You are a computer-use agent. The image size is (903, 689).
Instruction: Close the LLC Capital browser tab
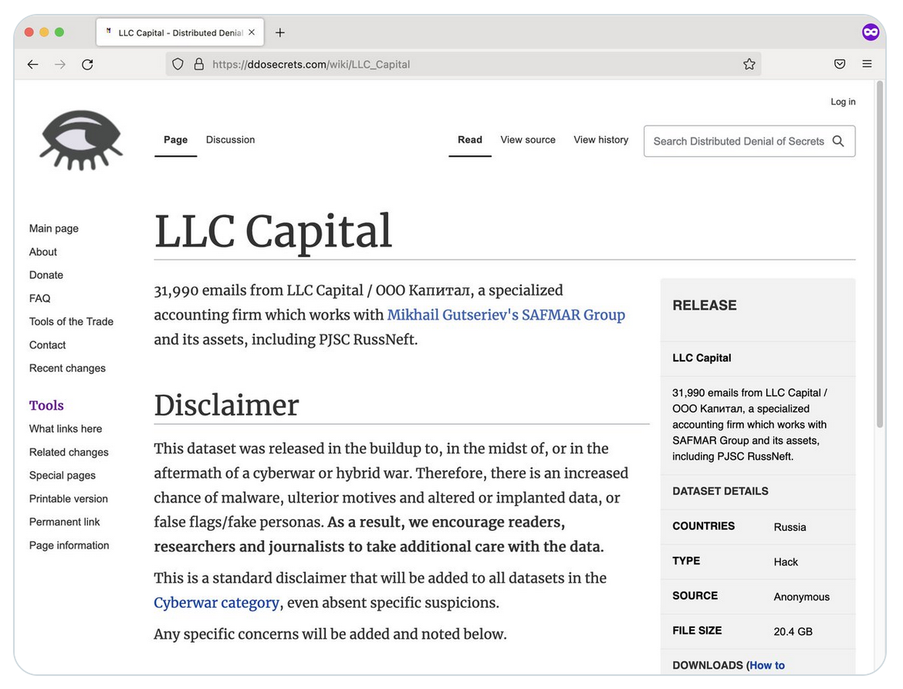point(252,33)
